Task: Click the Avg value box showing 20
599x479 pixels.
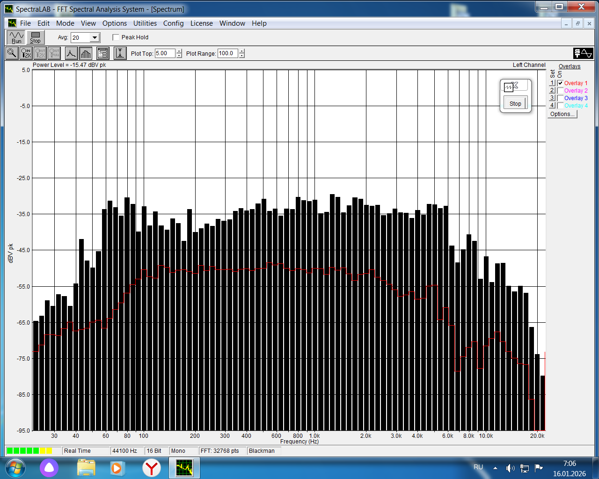Action: [x=81, y=37]
